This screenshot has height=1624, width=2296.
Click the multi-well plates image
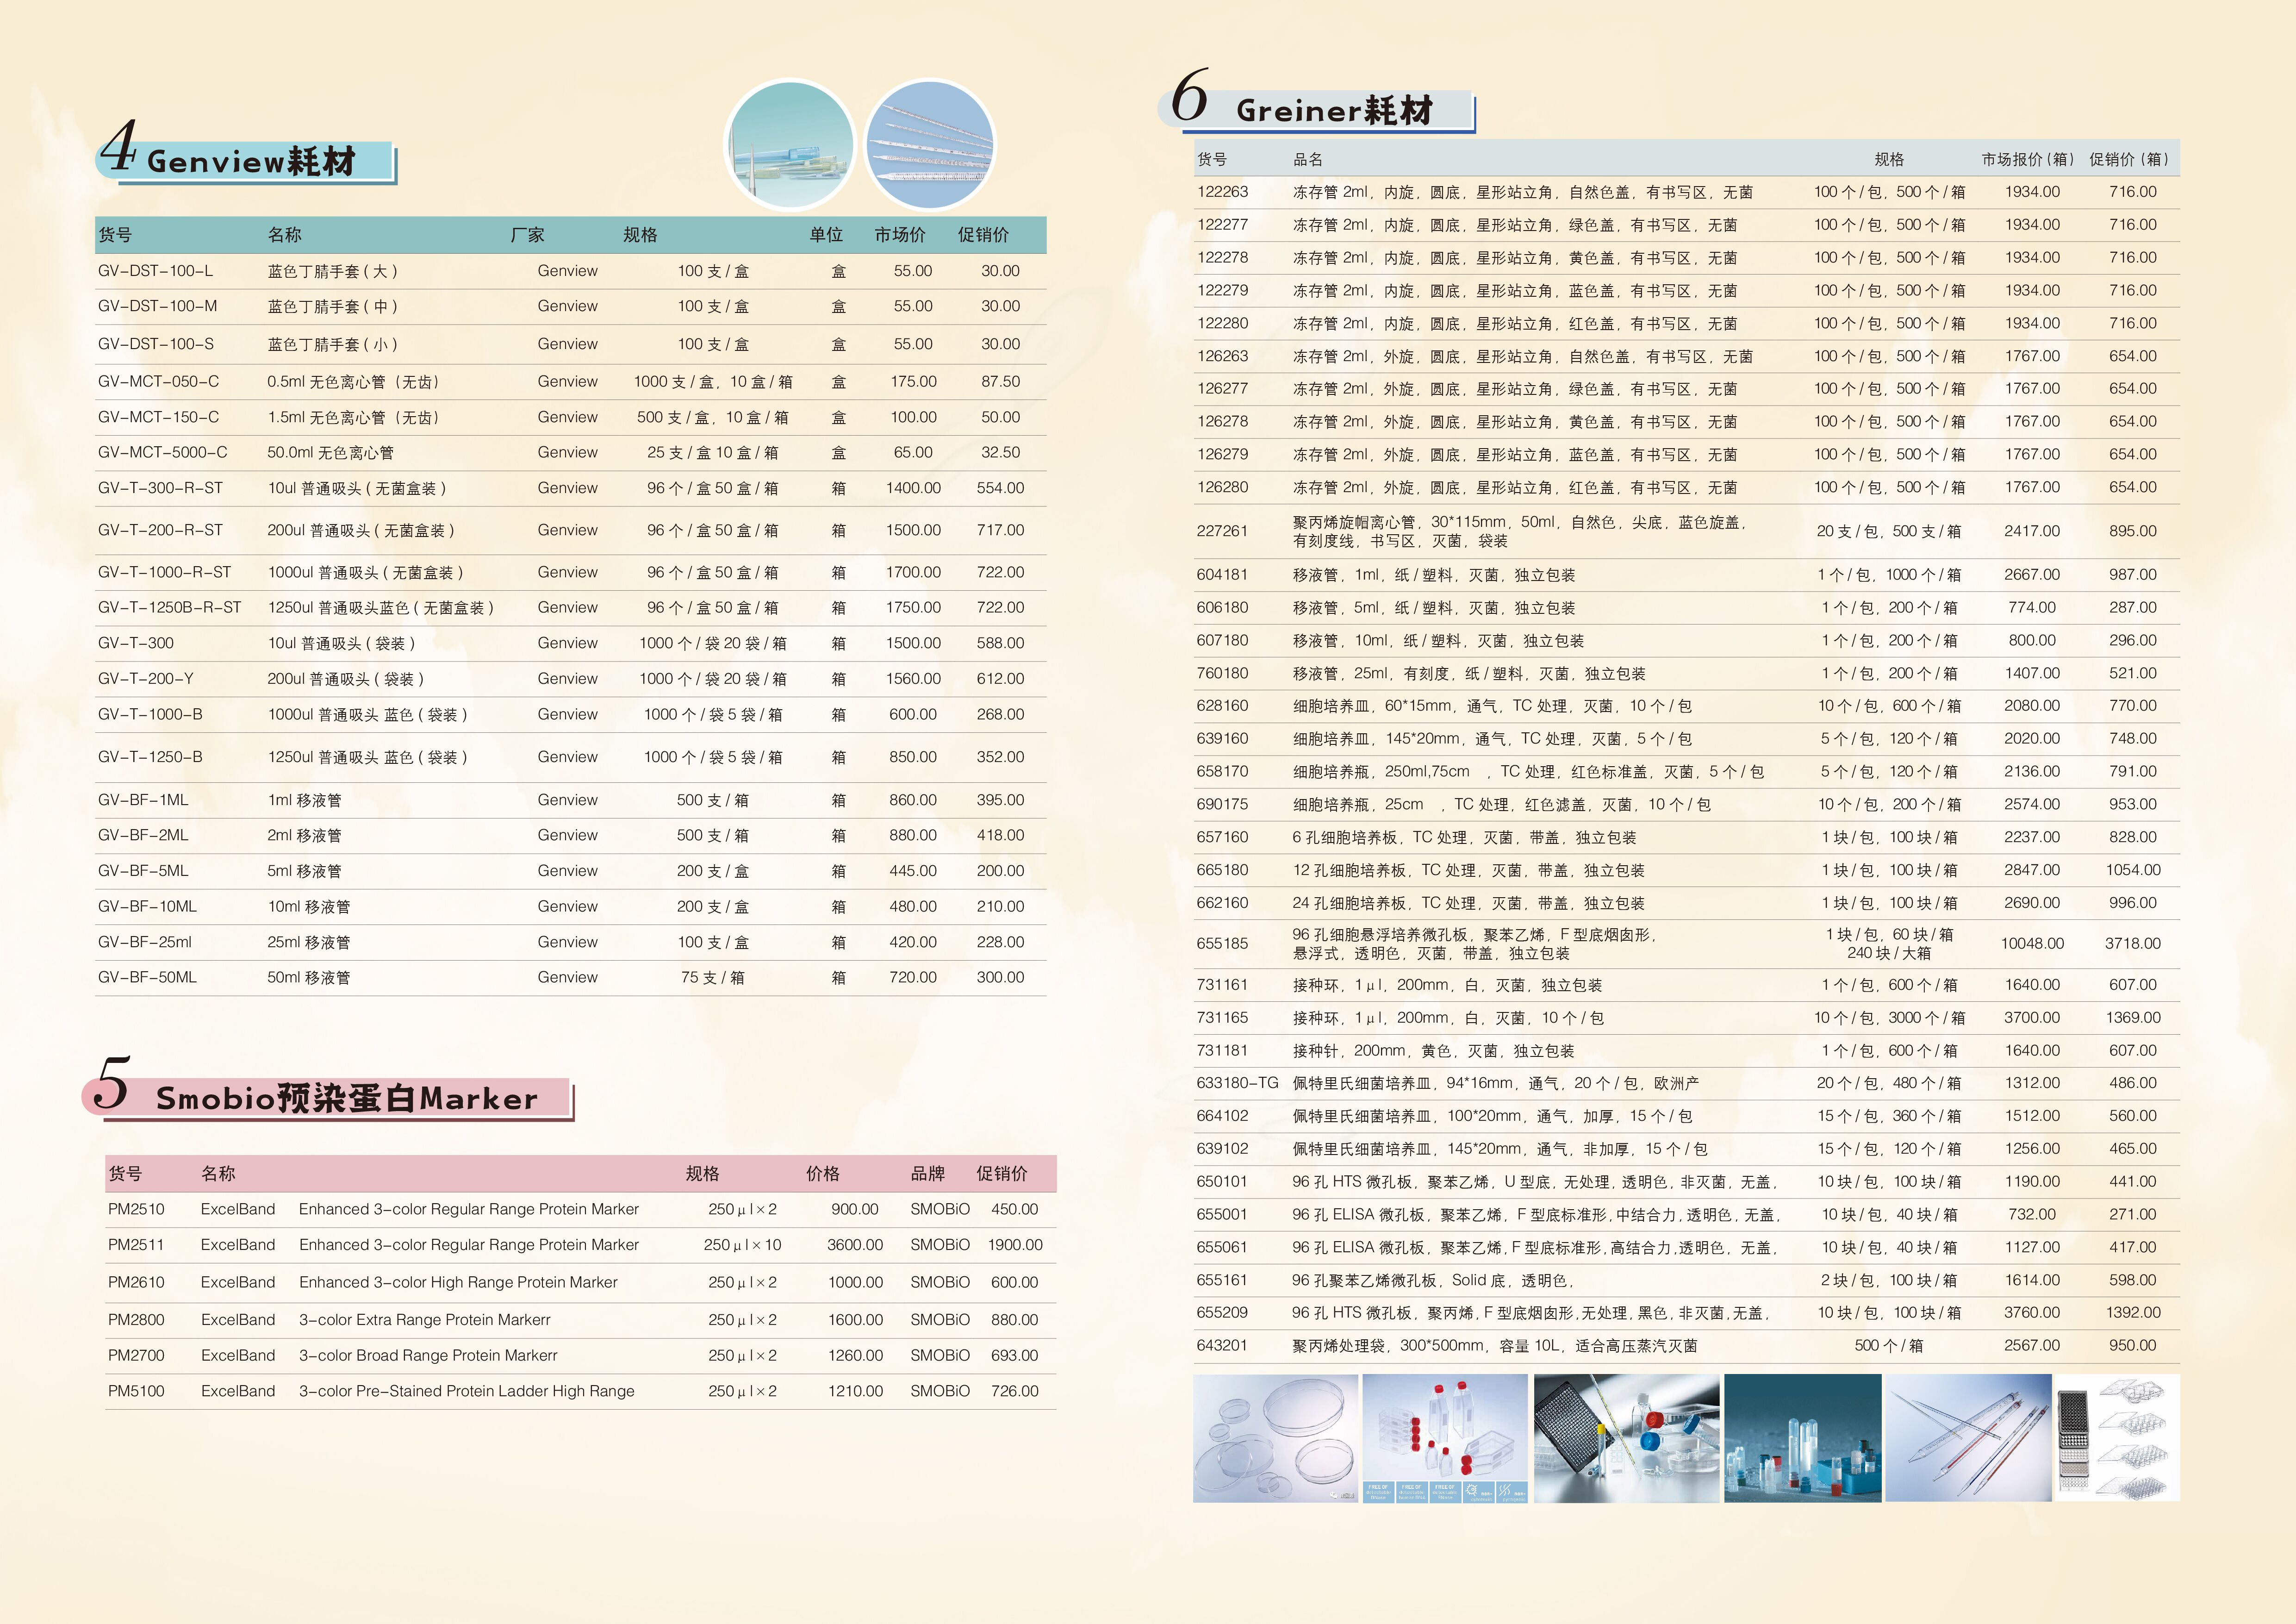(x=2117, y=1438)
